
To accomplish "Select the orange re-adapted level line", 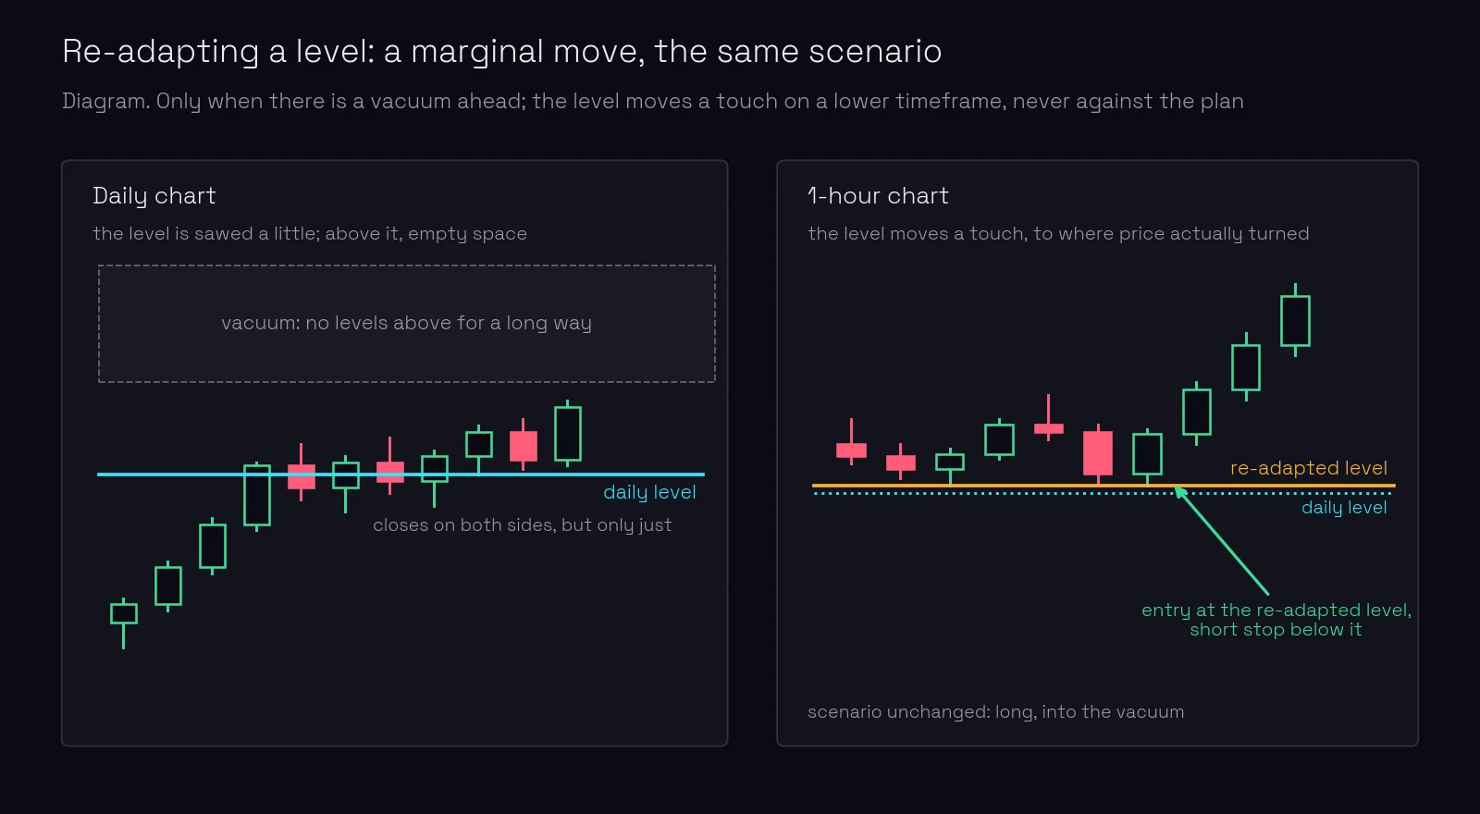I will (x=1104, y=486).
